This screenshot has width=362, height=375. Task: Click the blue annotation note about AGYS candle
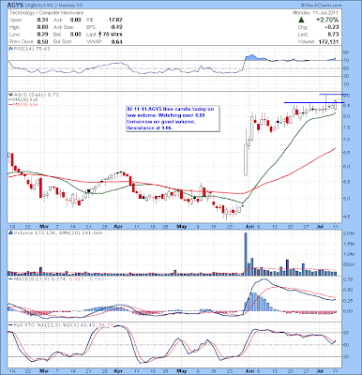(x=173, y=118)
